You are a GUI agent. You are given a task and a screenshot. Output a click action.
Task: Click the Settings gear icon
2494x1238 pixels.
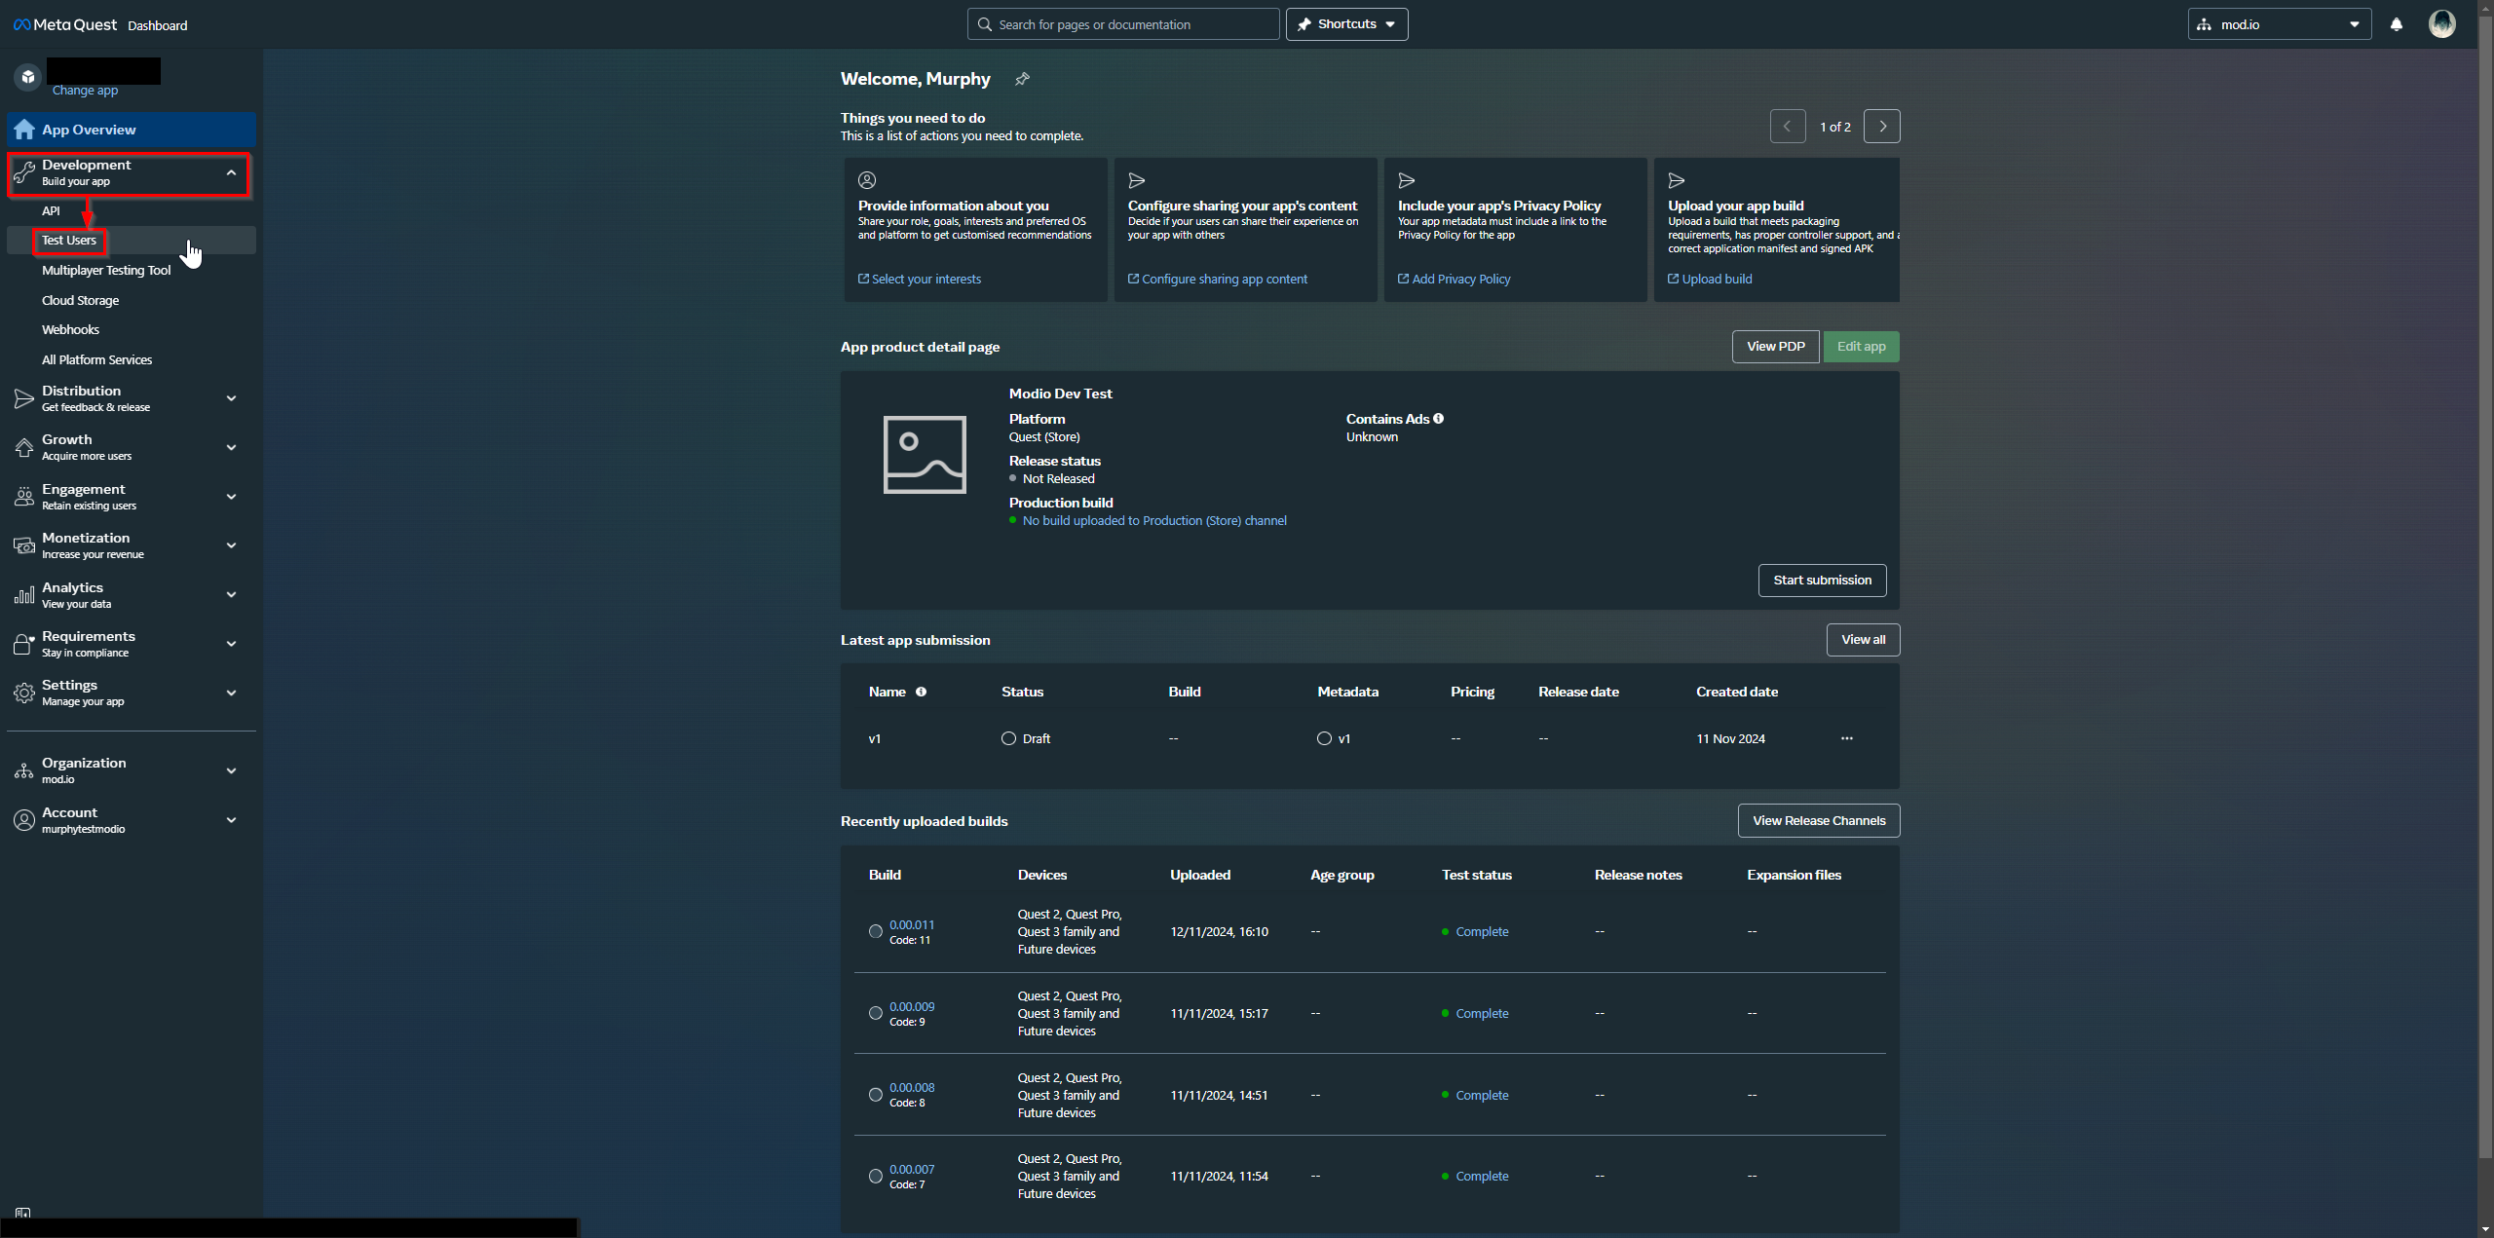click(x=24, y=693)
